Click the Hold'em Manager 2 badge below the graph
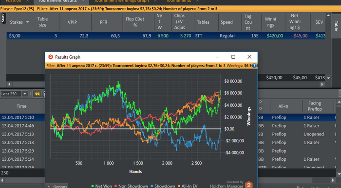The width and height of the screenshot is (341, 188). click(249, 185)
